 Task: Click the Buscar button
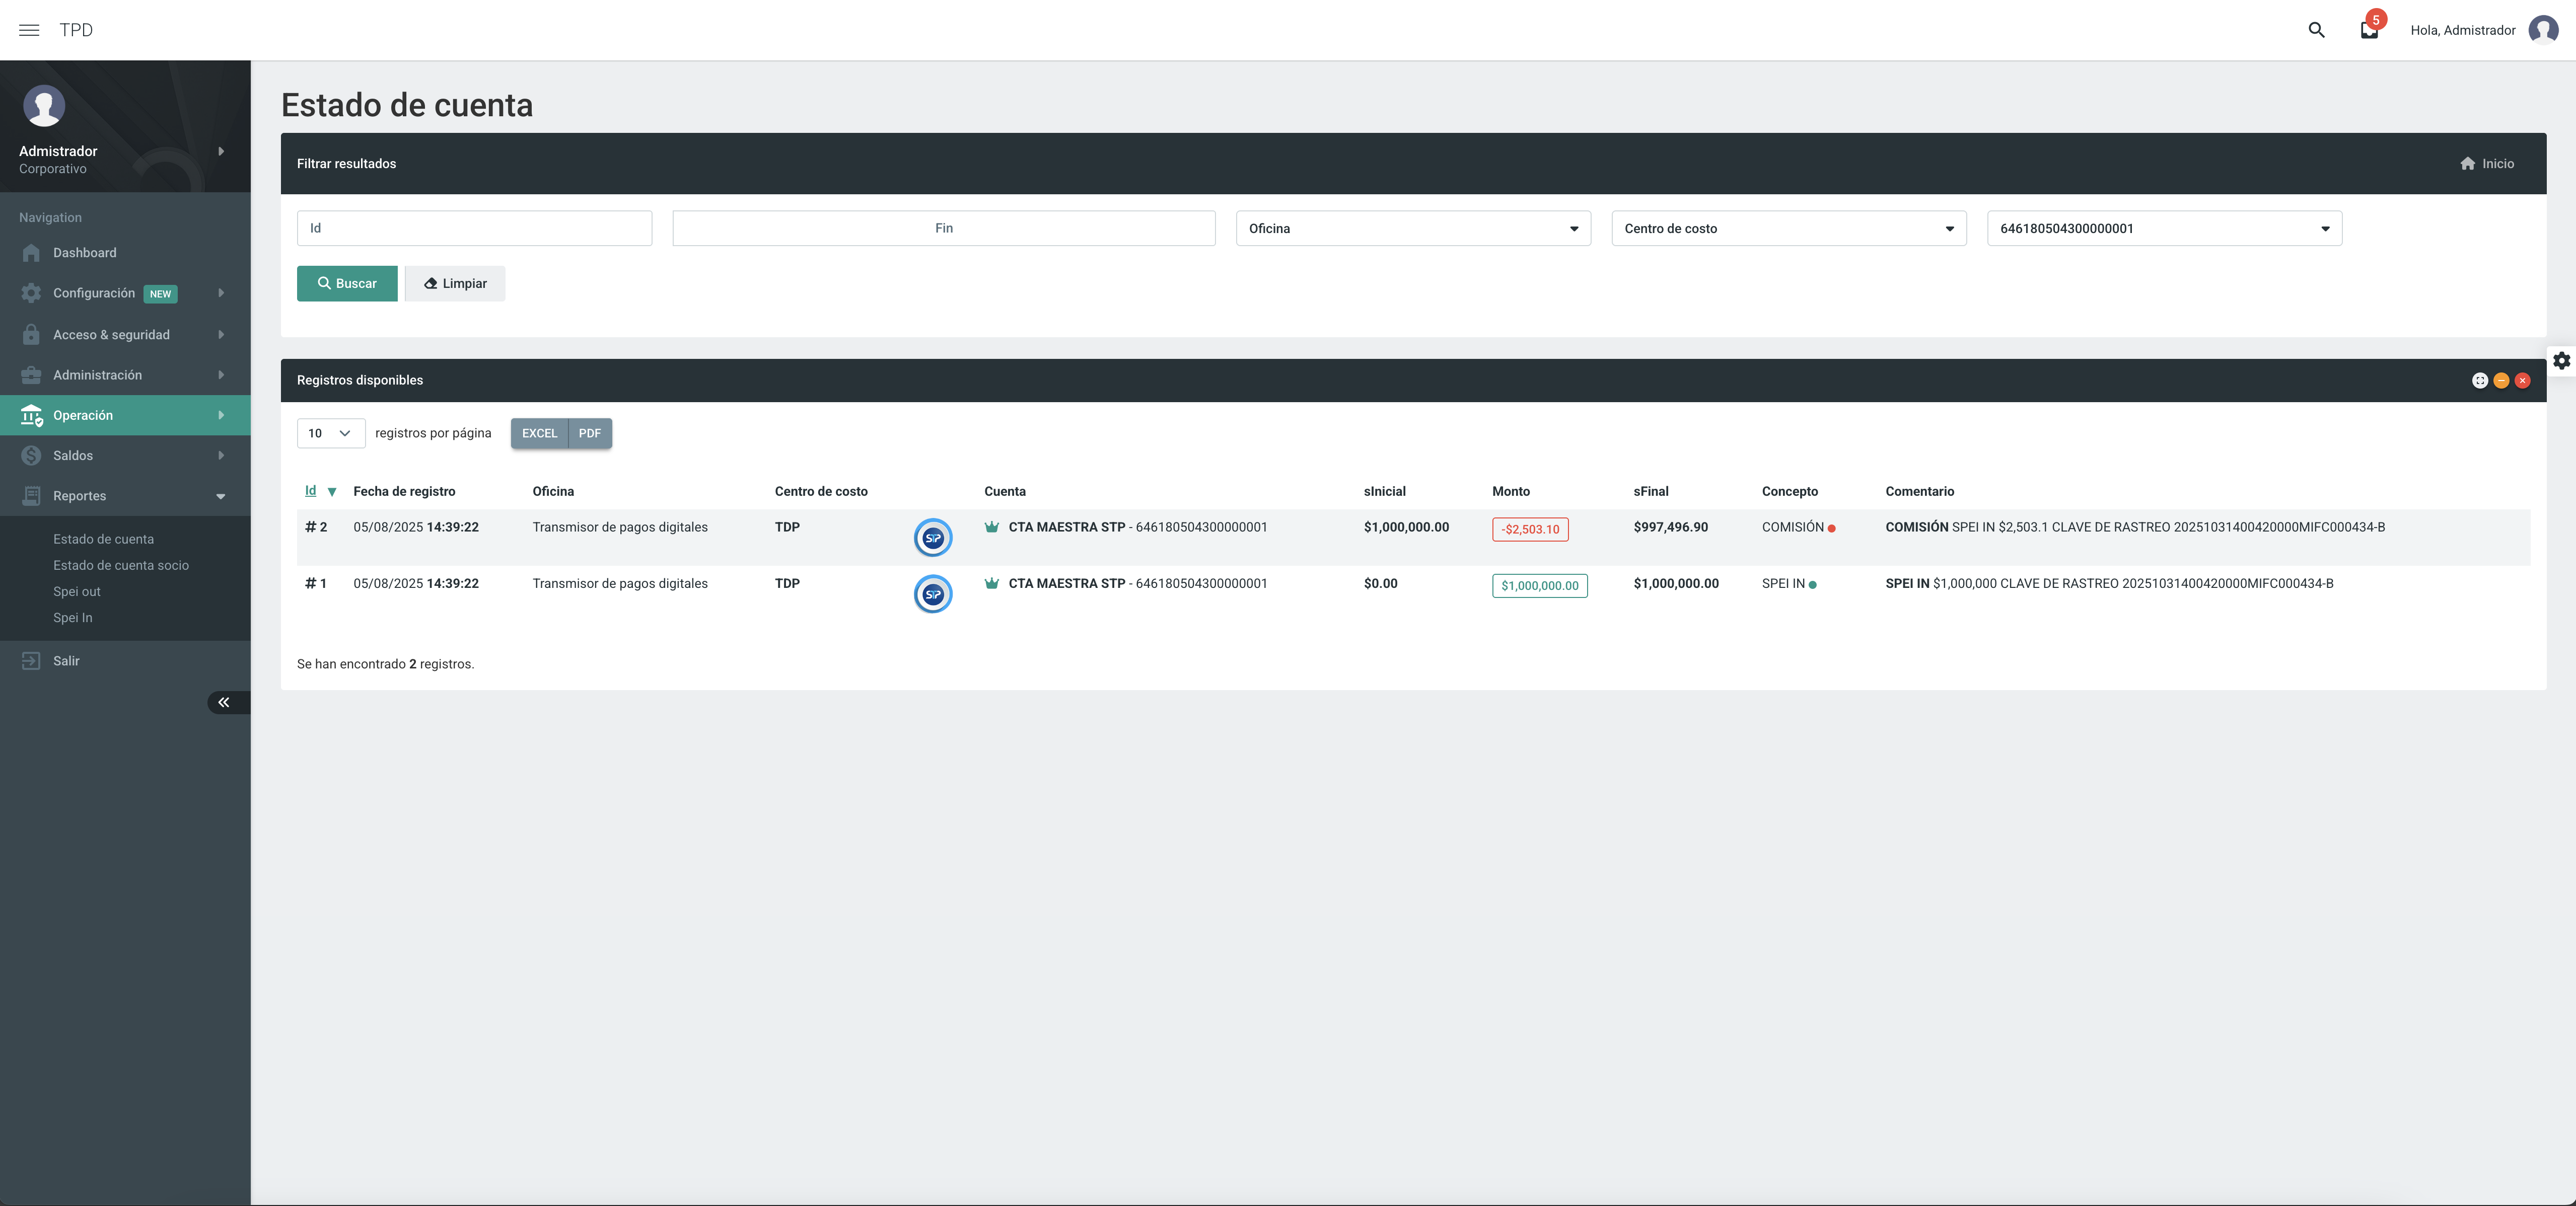[347, 283]
